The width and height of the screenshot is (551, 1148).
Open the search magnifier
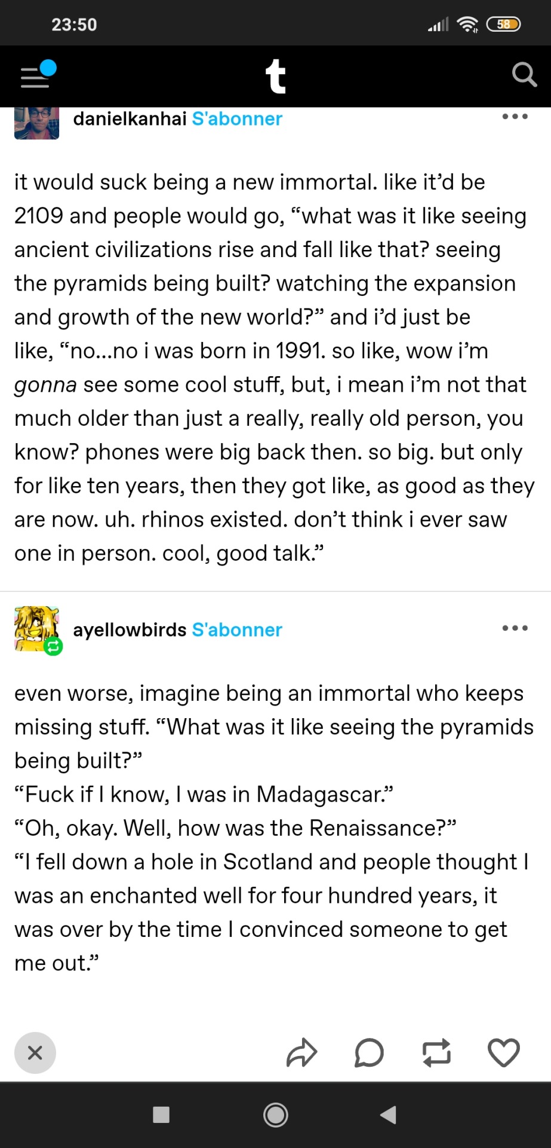[x=524, y=75]
